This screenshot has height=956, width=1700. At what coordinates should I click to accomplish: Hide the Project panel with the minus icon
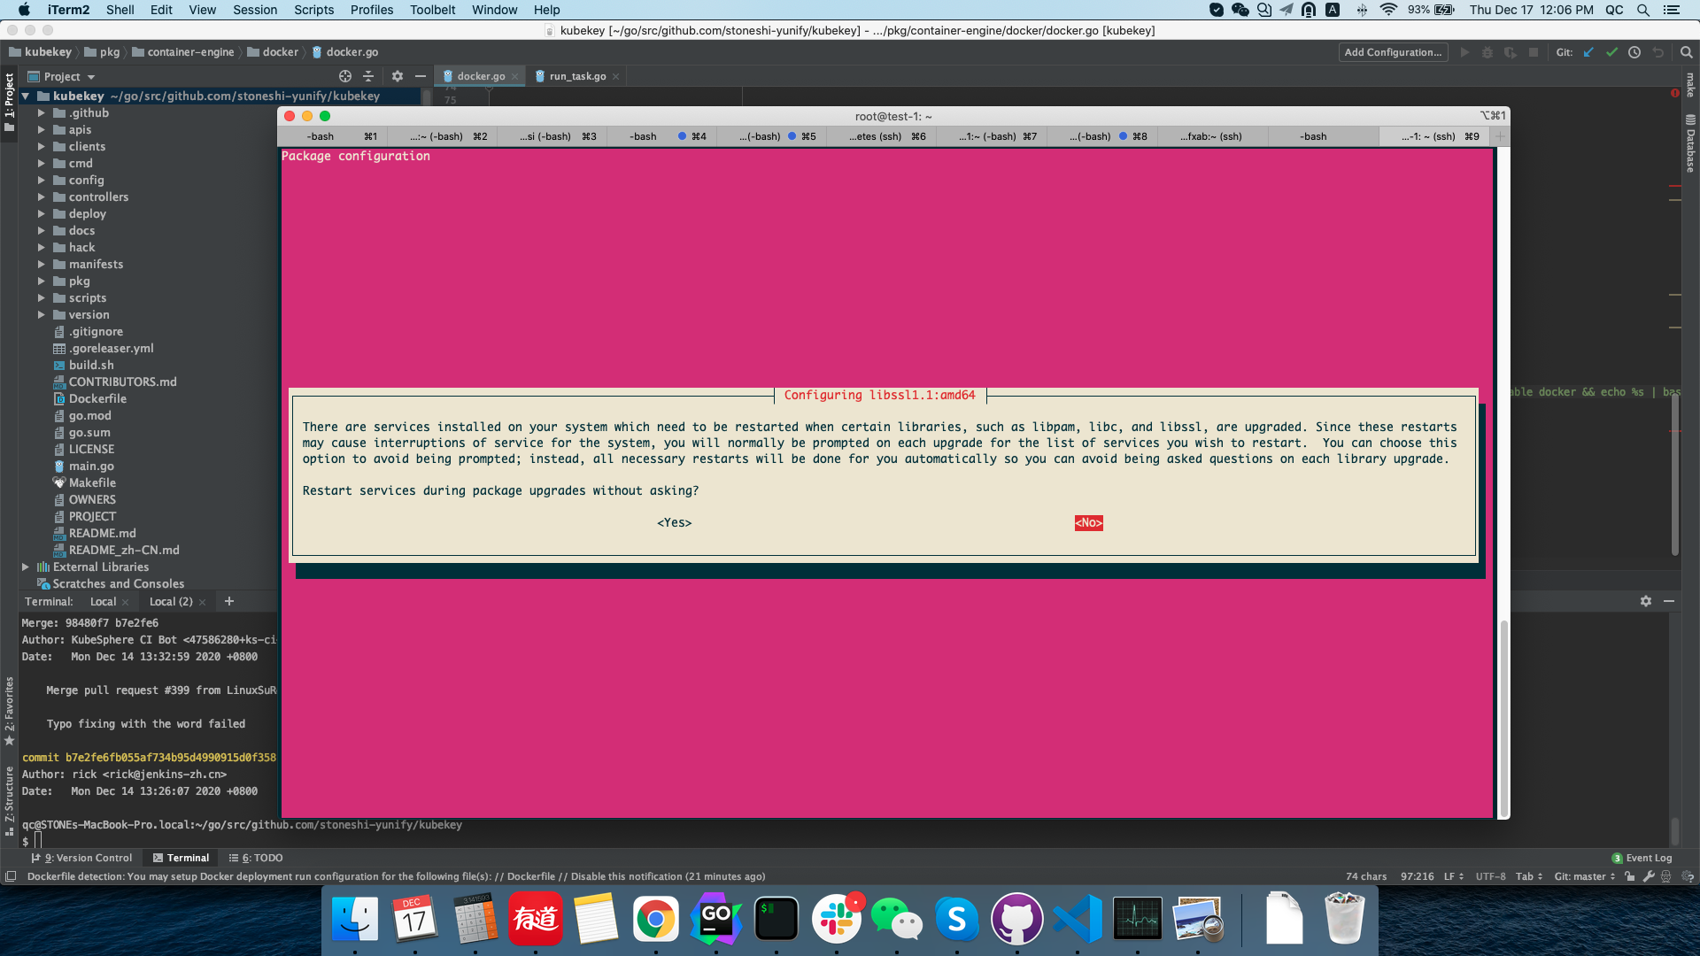tap(421, 77)
